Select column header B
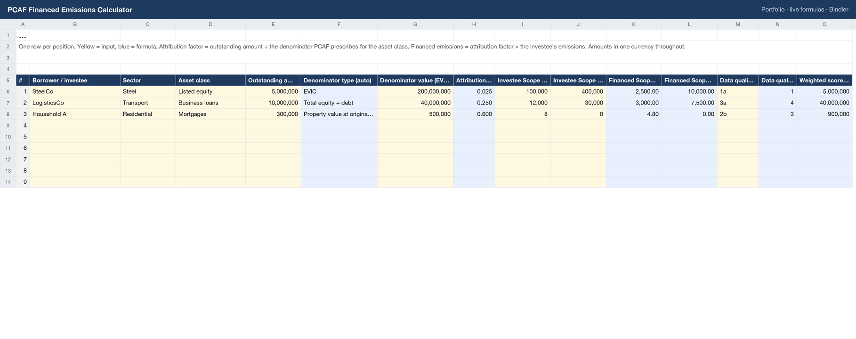The height and width of the screenshot is (339, 856). click(x=75, y=24)
